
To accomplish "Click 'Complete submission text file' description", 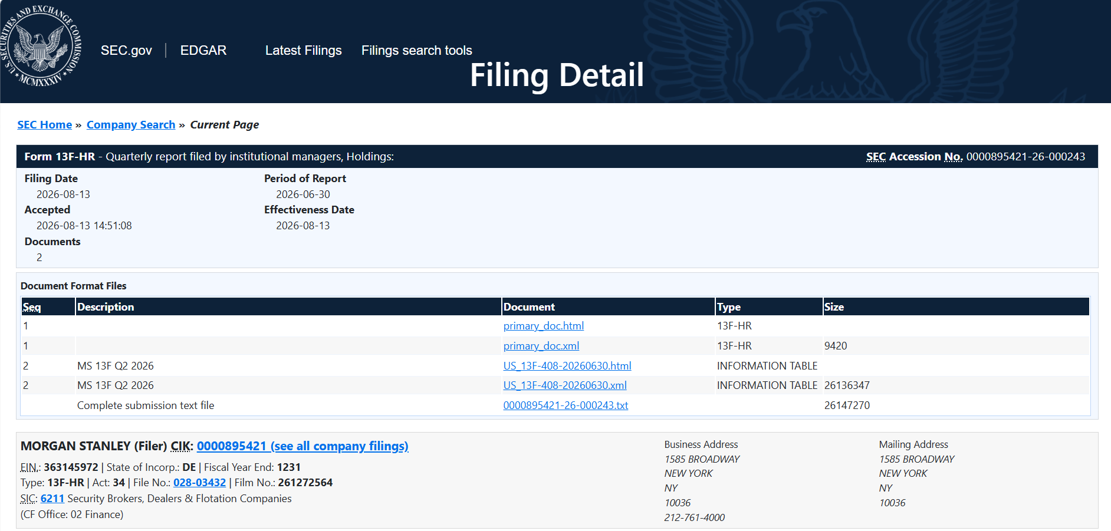I will pos(146,405).
